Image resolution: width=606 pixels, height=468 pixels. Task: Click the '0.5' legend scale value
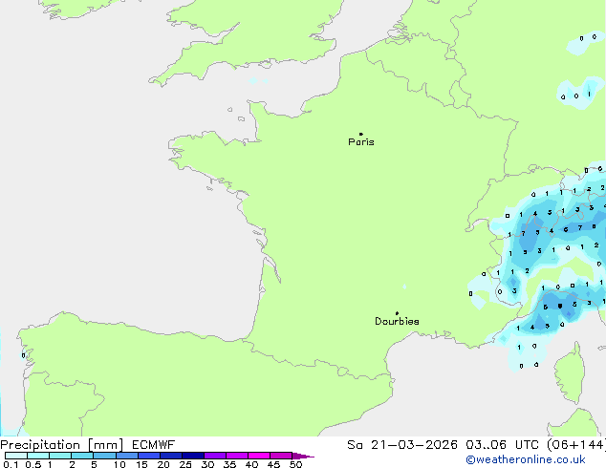33,464
